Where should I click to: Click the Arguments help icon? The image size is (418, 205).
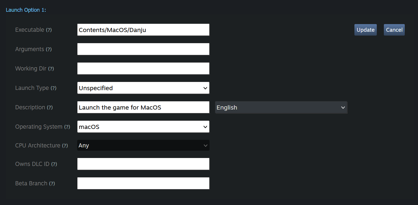point(48,49)
